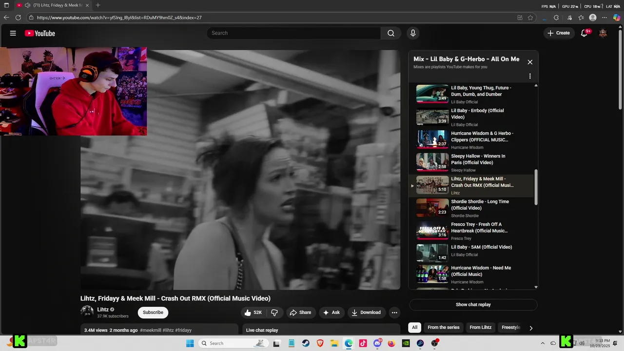Open NVIDIA app from the taskbar
Screen dimensions: 624x351
(406, 343)
